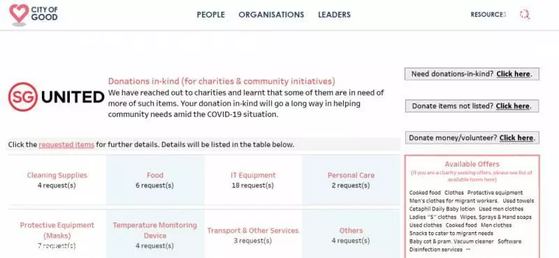This screenshot has width=559, height=258.
Task: Click the circular icon beside Resources
Action: [525, 15]
